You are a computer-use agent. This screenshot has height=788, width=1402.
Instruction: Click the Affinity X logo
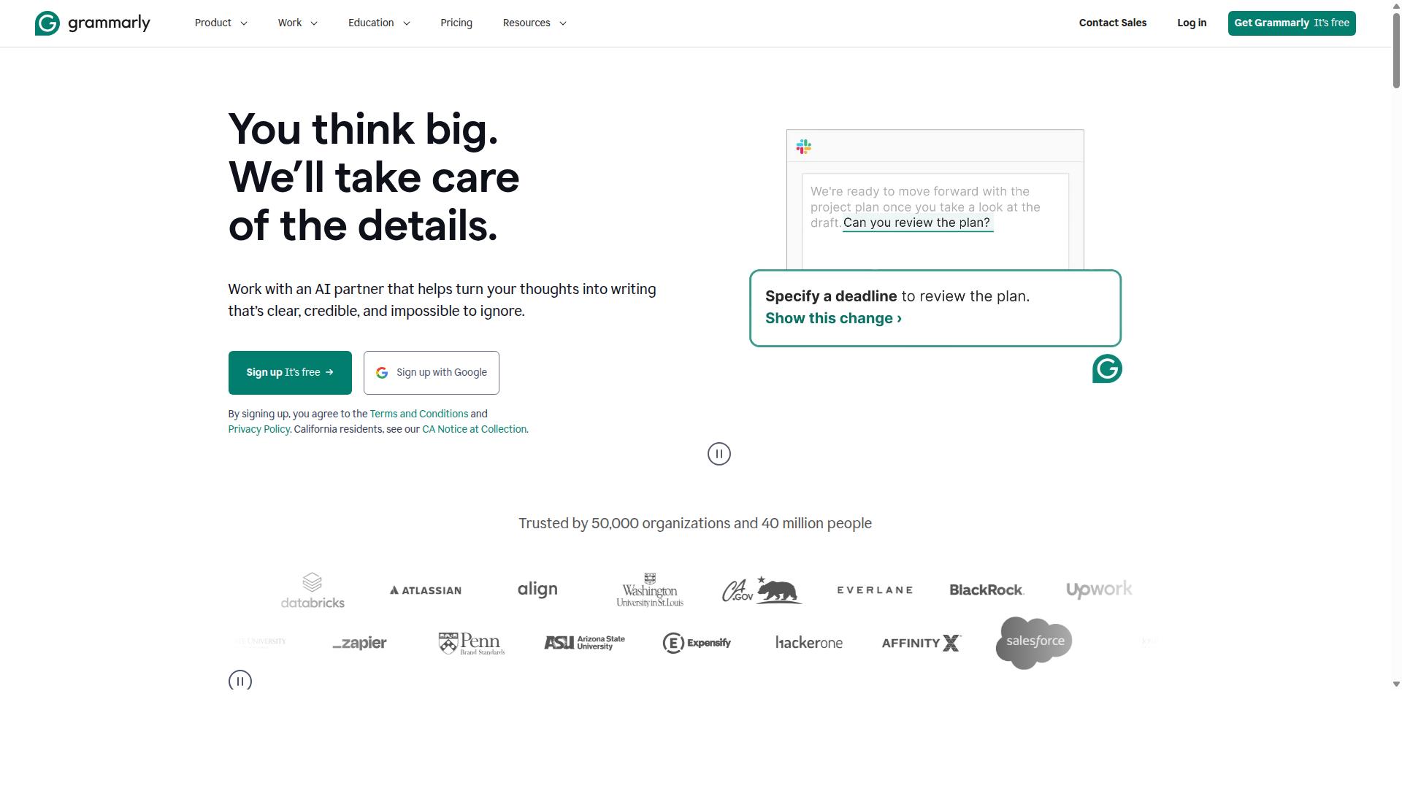(x=922, y=643)
